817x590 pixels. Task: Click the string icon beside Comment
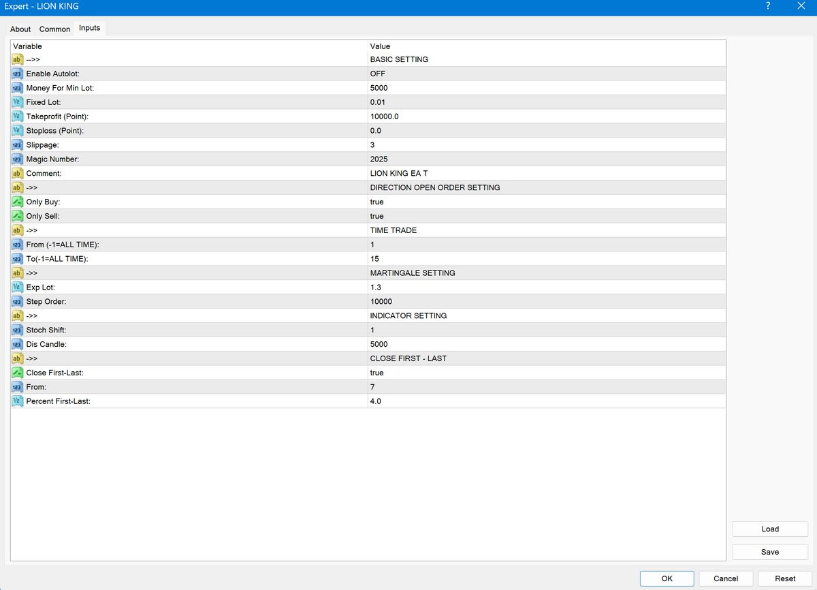click(x=18, y=174)
